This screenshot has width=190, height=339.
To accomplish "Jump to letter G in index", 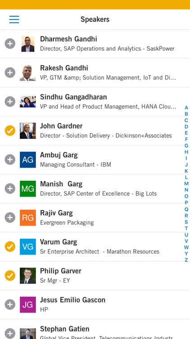I will pos(186,146).
